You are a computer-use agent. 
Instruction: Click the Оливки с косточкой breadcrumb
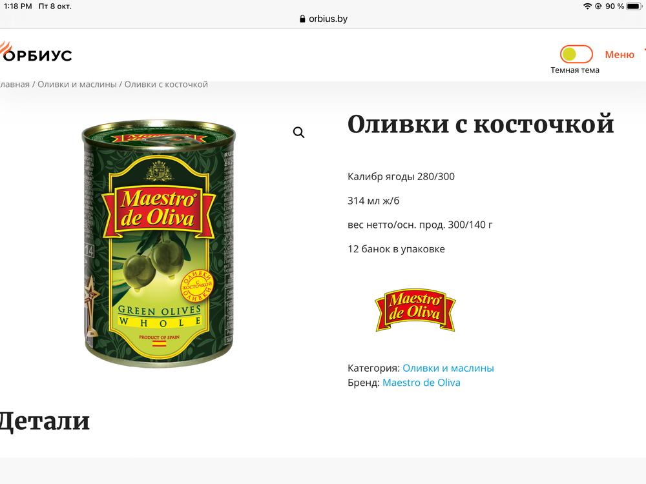coord(166,85)
